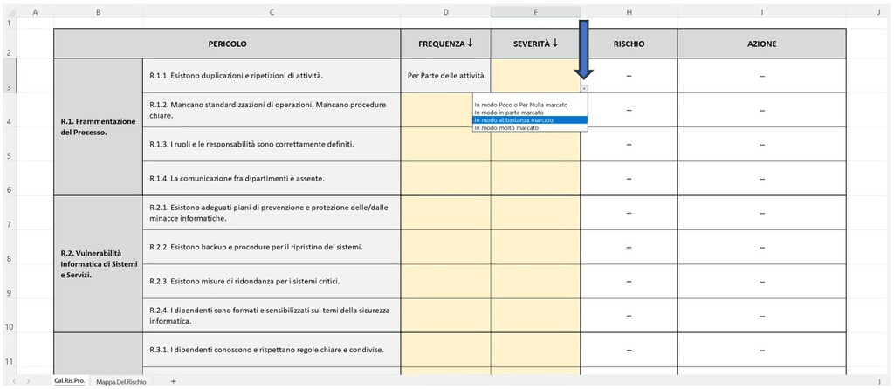Select row 7 header

9,225
